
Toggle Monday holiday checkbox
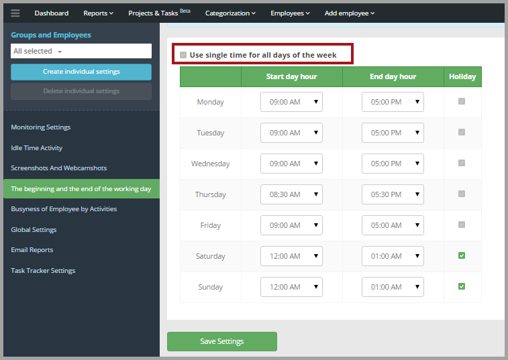pyautogui.click(x=462, y=101)
